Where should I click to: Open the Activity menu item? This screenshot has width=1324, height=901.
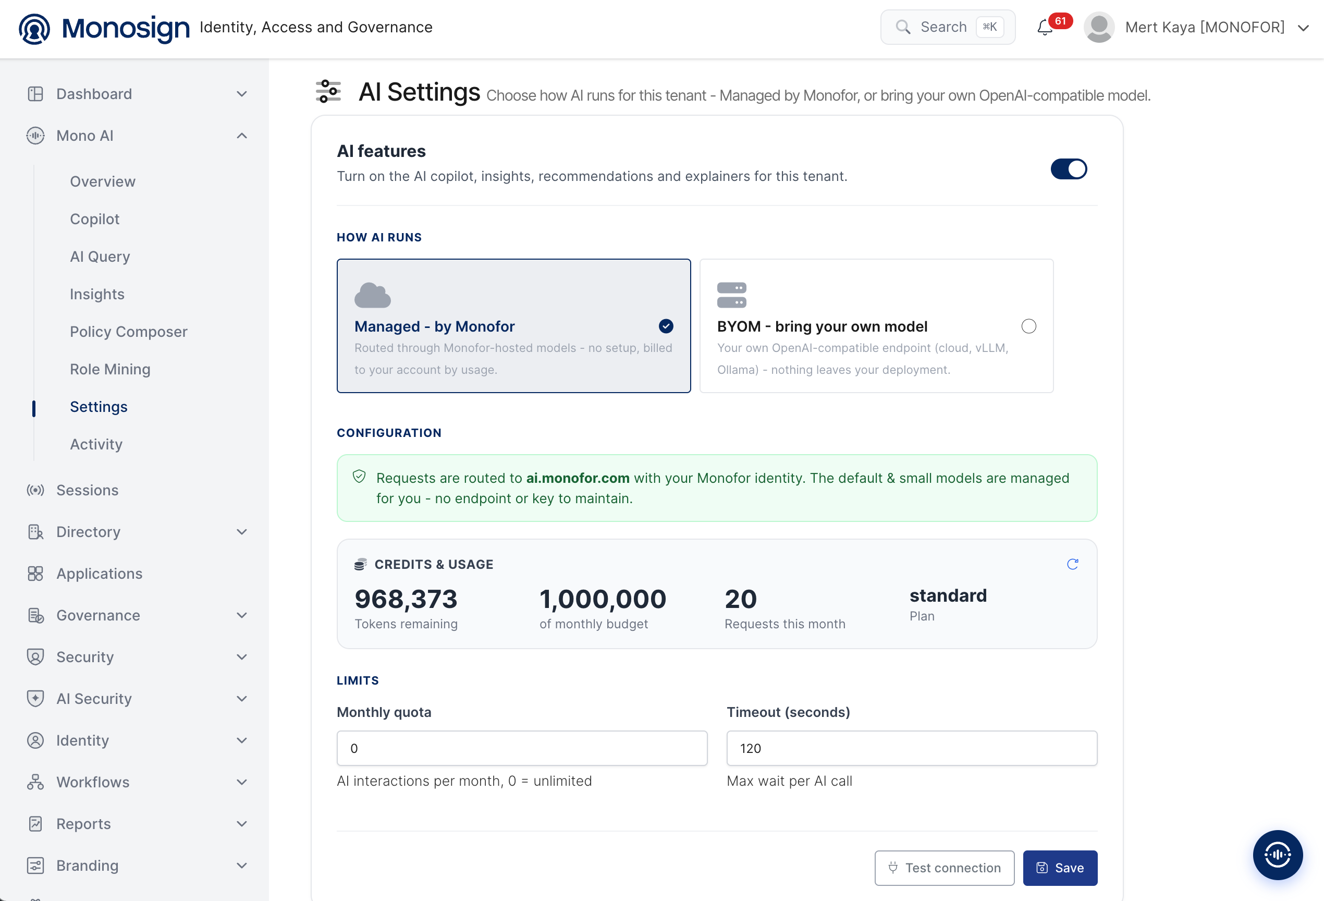[x=96, y=445]
